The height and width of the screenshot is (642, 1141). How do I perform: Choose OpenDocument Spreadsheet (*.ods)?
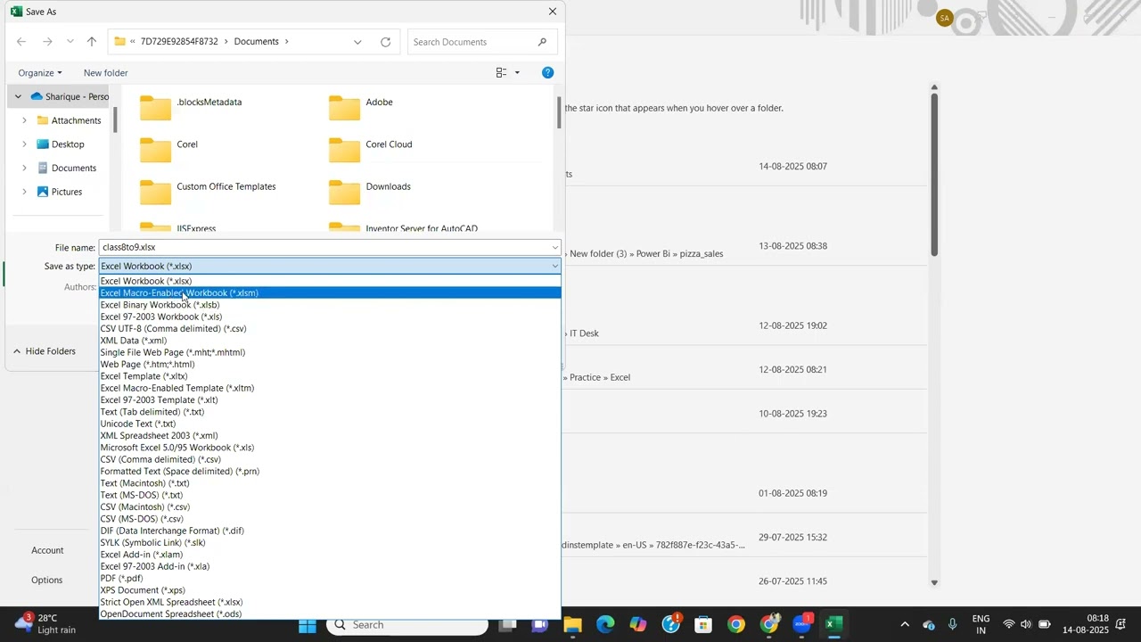(x=330, y=613)
